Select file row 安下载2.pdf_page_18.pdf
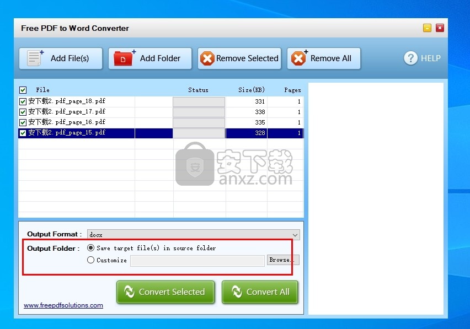The height and width of the screenshot is (329, 470). [x=161, y=101]
